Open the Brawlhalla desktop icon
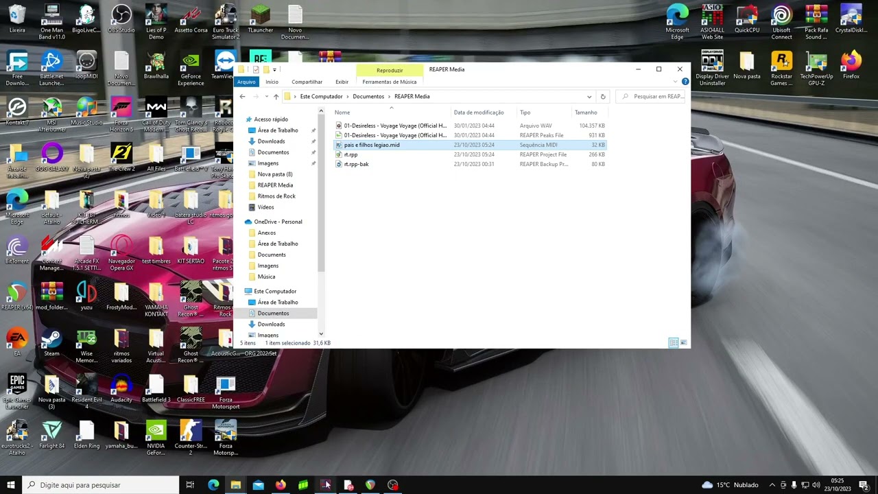 (x=156, y=65)
